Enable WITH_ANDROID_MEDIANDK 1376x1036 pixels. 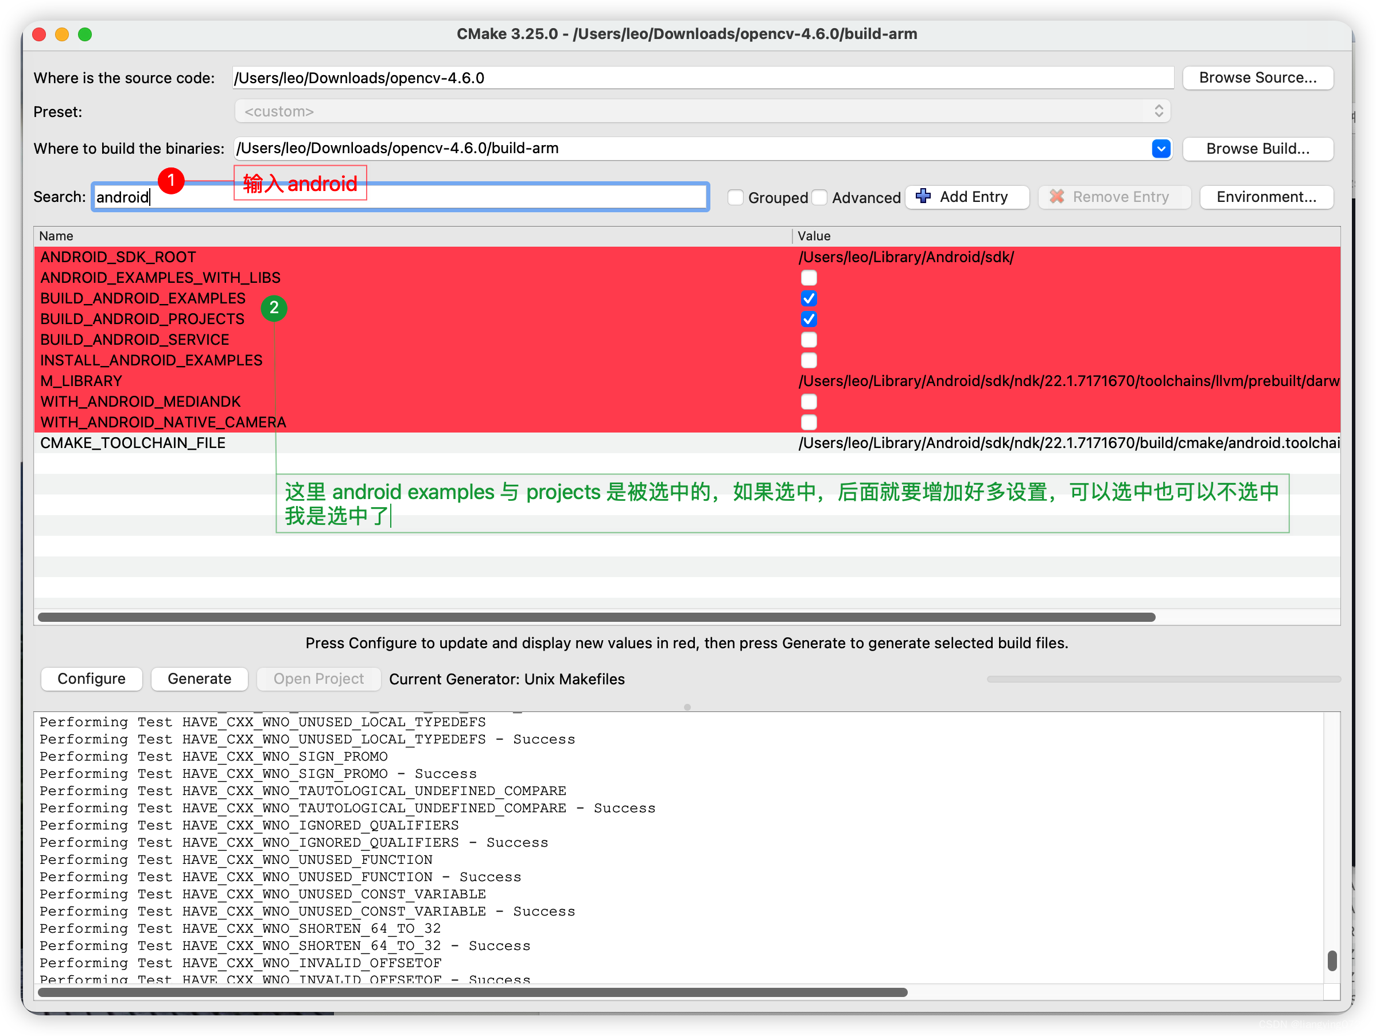pyautogui.click(x=809, y=402)
